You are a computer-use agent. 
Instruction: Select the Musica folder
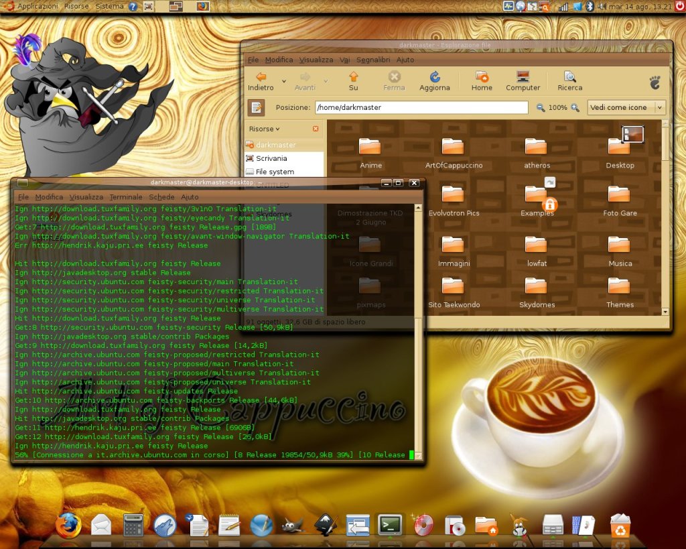pyautogui.click(x=620, y=252)
